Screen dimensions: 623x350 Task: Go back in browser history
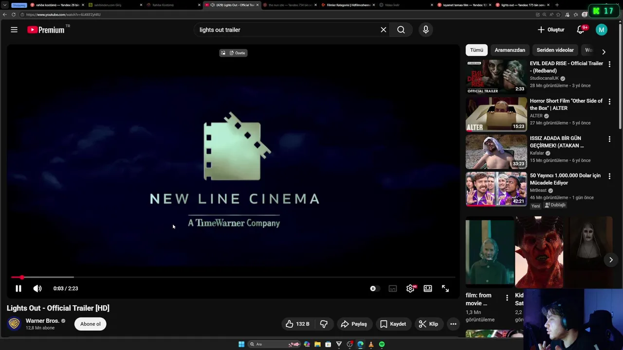5,15
